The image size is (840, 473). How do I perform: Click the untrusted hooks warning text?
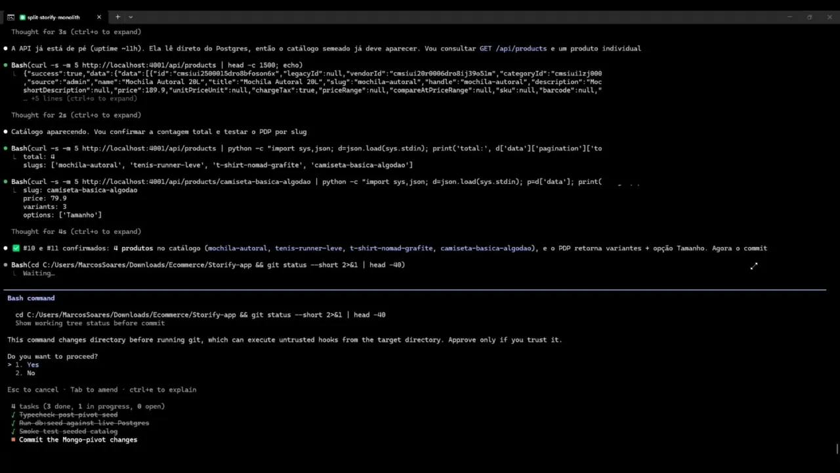pos(285,340)
